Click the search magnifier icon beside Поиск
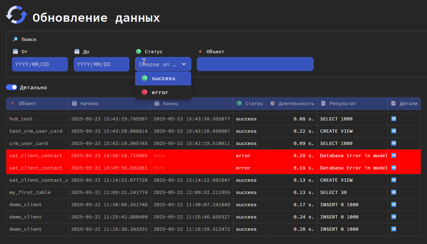The image size is (427, 244). [x=15, y=40]
